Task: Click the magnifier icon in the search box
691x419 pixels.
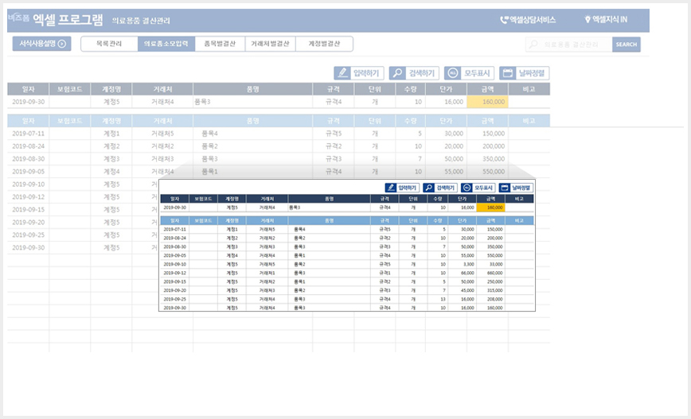Action: [533, 44]
